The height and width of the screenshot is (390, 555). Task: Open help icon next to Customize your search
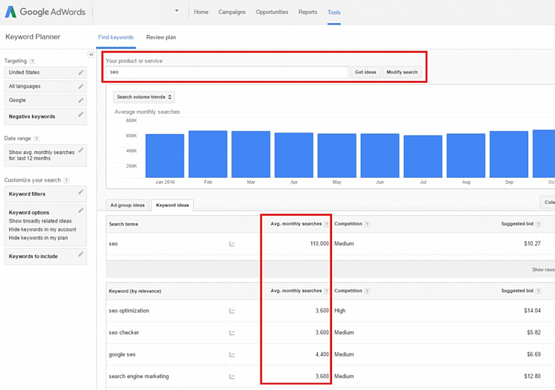[x=66, y=180]
